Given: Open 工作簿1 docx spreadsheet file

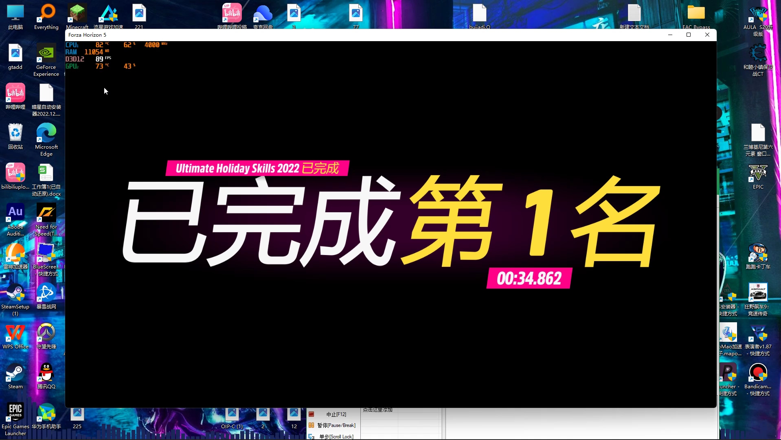Looking at the screenshot, I should click(x=46, y=180).
